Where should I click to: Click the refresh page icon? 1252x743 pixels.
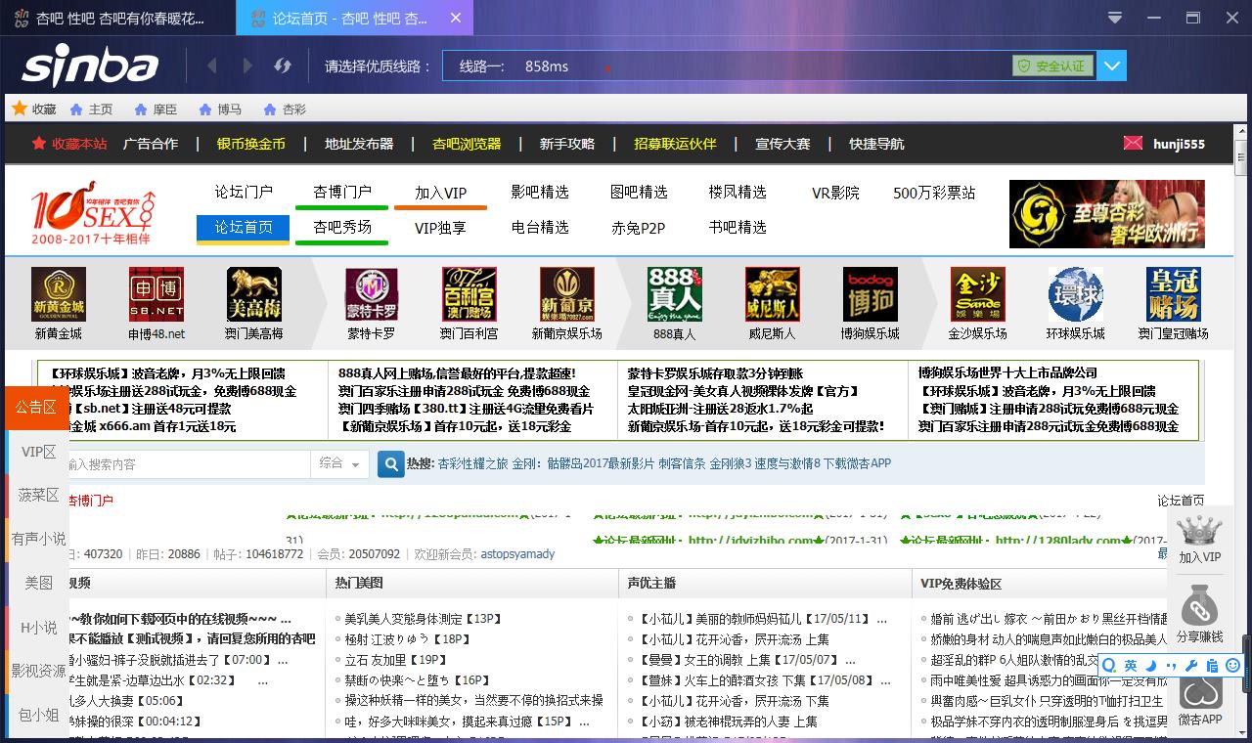click(283, 66)
